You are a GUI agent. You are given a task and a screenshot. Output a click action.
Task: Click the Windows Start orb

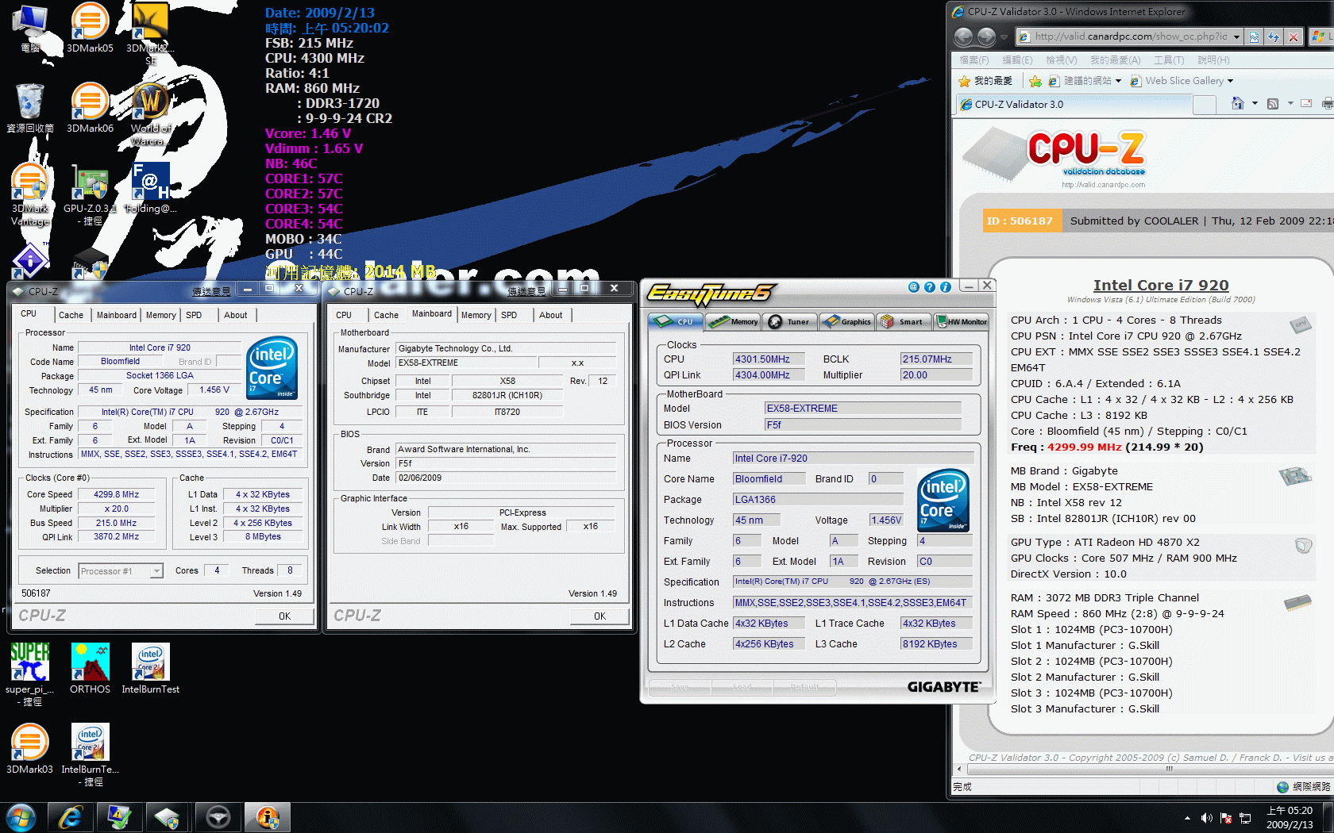click(21, 817)
